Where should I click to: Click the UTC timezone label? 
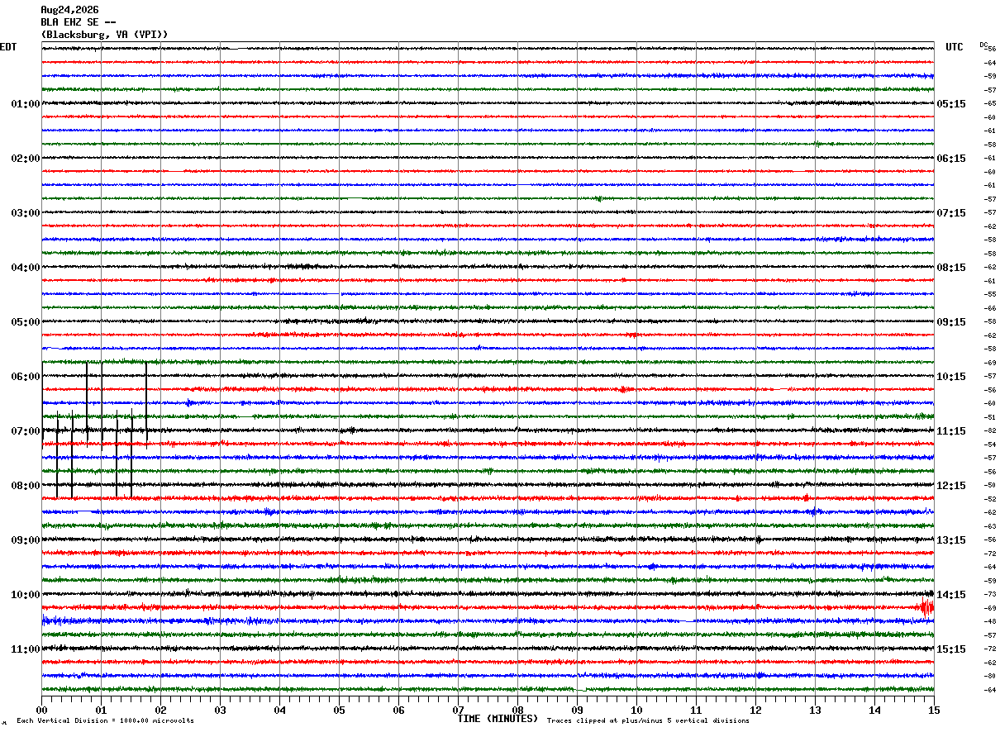tap(955, 47)
